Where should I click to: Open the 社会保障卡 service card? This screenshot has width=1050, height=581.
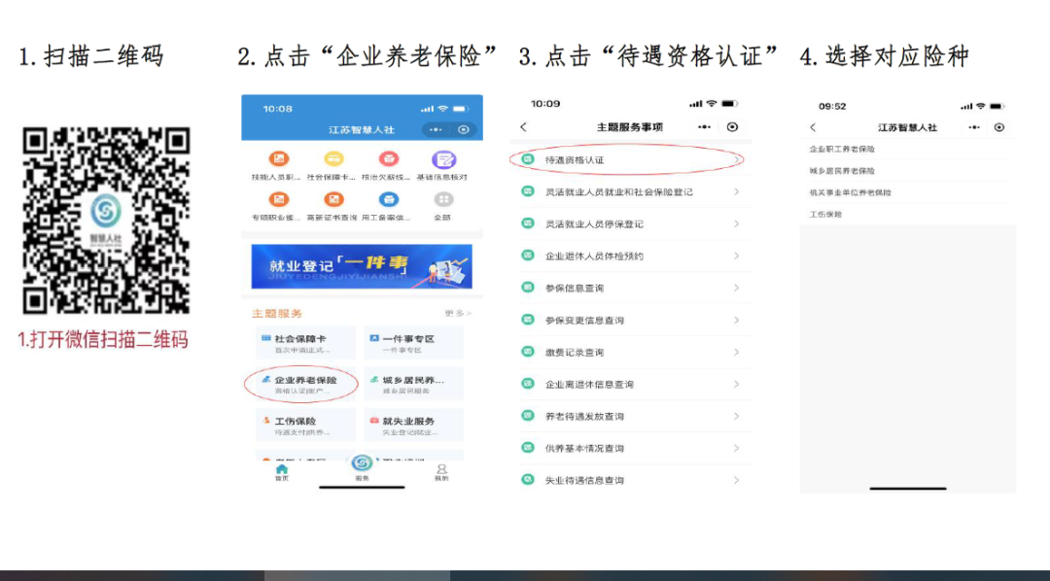point(304,343)
